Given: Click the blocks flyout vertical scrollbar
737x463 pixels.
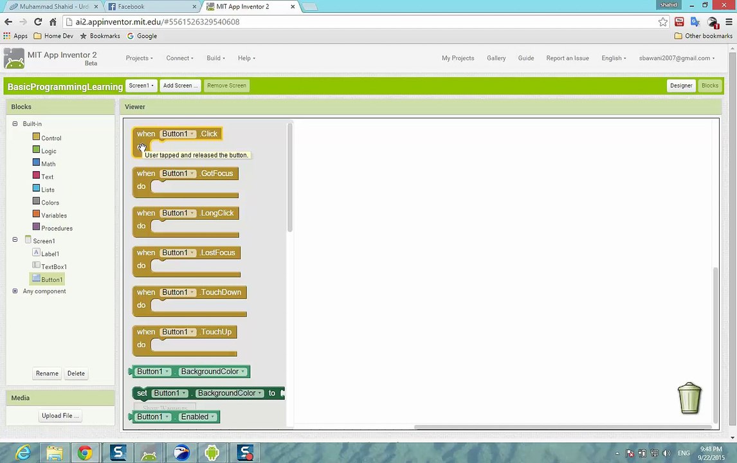Looking at the screenshot, I should pos(290,177).
